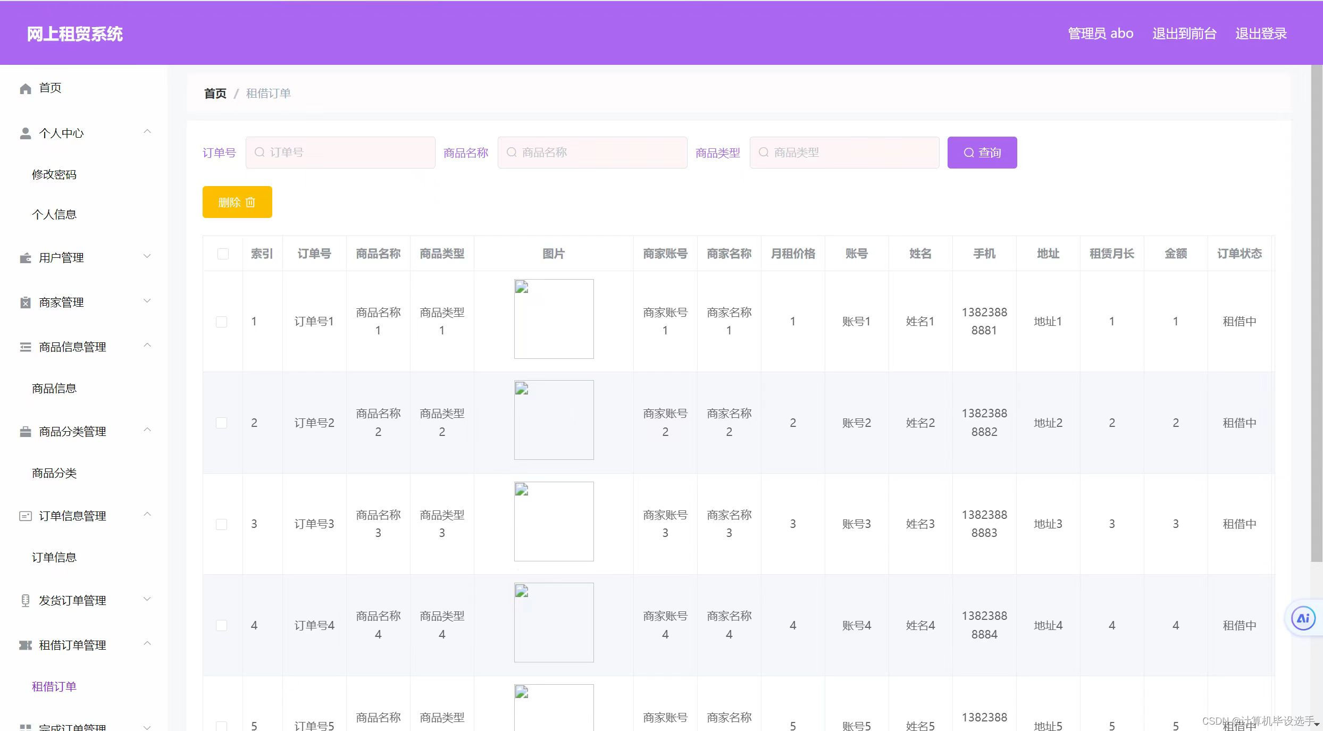Toggle the select-all checkbox in table header
This screenshot has height=731, width=1323.
click(223, 254)
